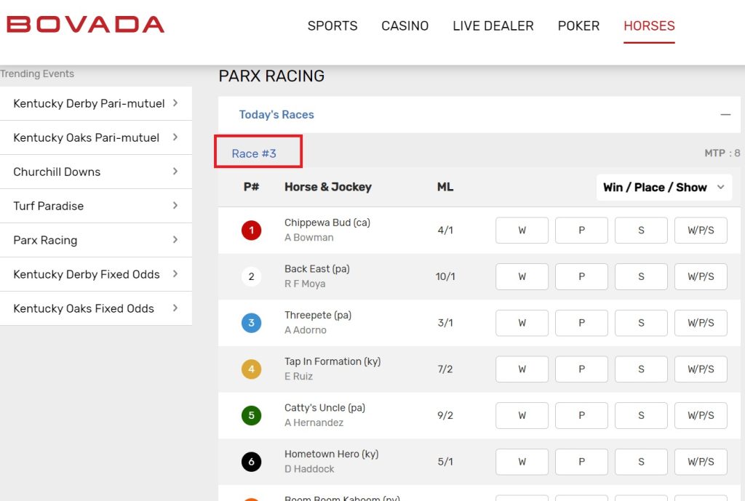Click chevron beside Kentucky Derby Fixed Odds
Screen dimensions: 745x501
pyautogui.click(x=175, y=274)
